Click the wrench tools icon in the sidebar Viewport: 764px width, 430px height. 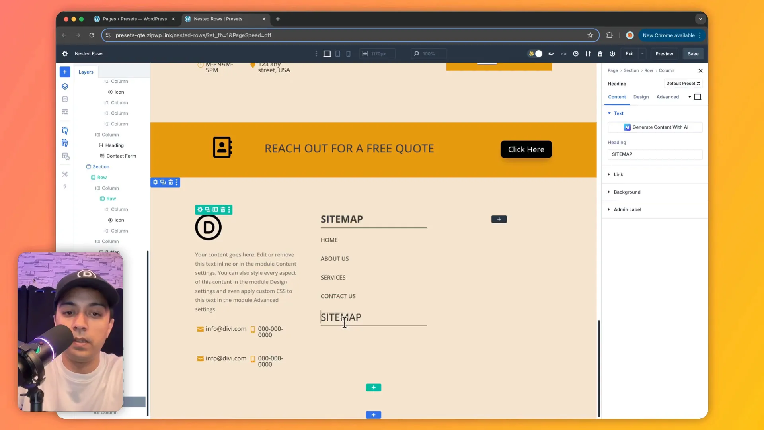coord(65,174)
